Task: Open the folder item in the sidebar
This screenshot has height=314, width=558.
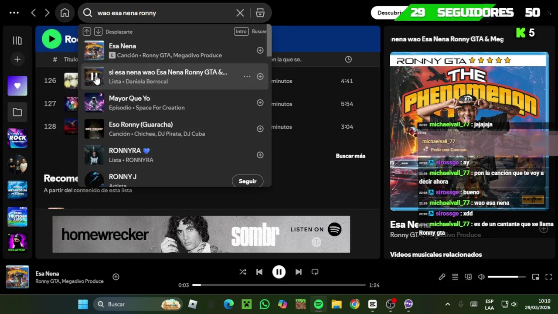Action: 17,112
